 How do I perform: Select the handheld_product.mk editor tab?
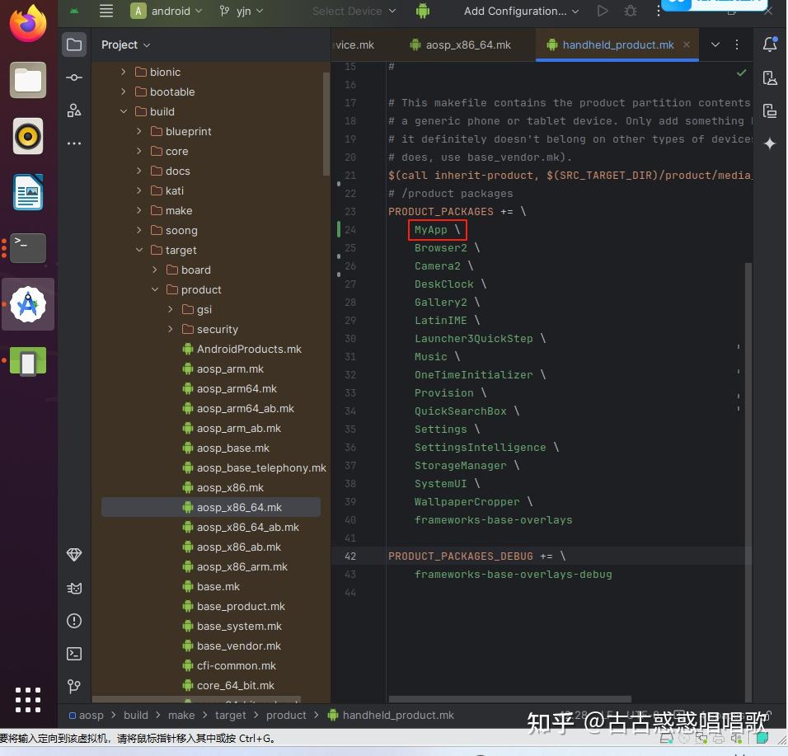[x=617, y=45]
